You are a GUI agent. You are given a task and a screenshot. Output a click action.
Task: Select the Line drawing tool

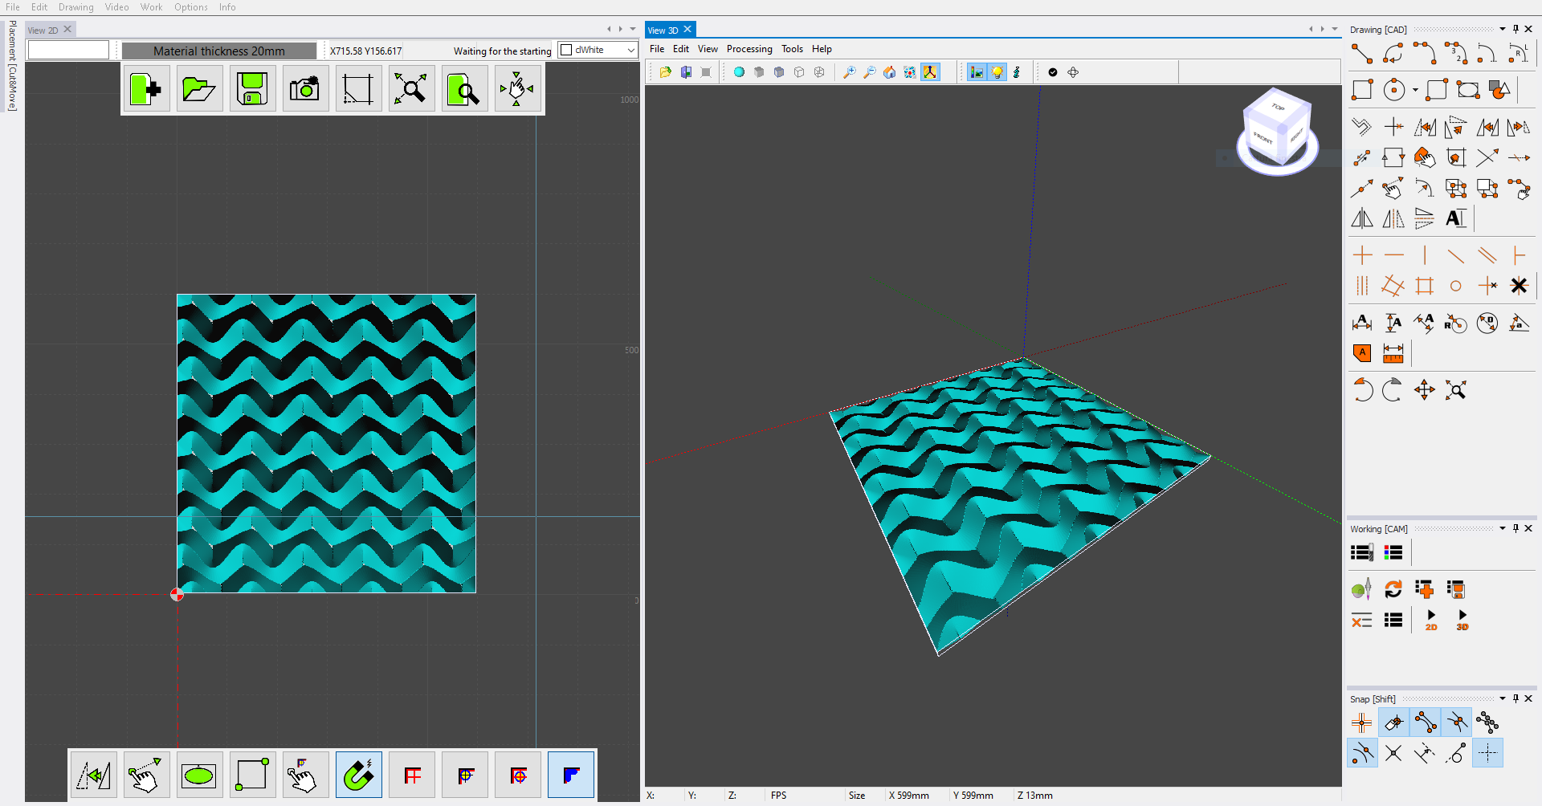[x=1362, y=54]
